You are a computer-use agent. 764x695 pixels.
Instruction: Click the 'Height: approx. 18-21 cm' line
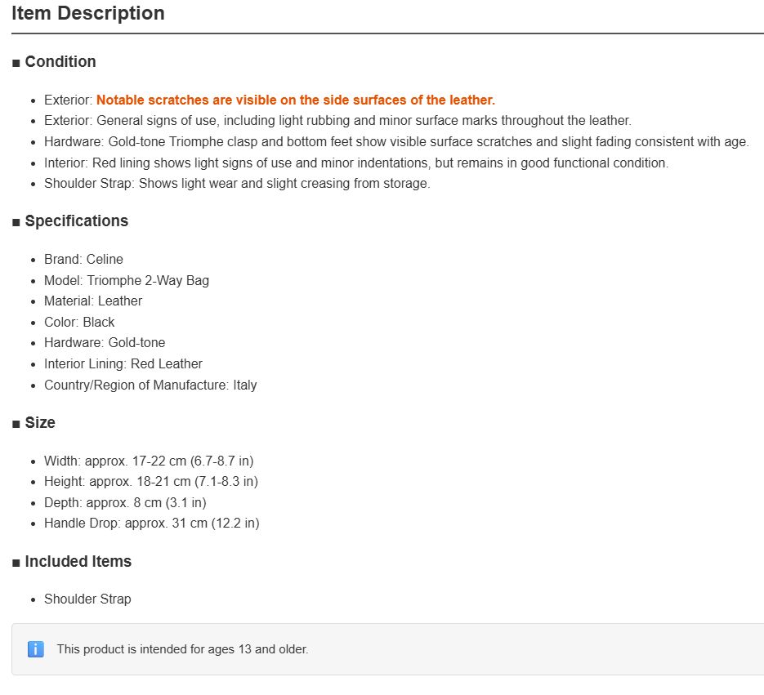pyautogui.click(x=151, y=481)
